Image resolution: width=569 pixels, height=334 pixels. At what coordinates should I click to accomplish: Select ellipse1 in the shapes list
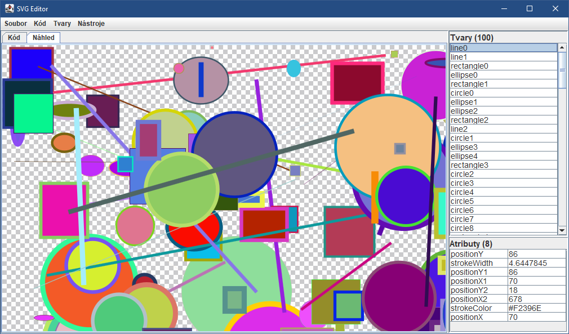503,102
